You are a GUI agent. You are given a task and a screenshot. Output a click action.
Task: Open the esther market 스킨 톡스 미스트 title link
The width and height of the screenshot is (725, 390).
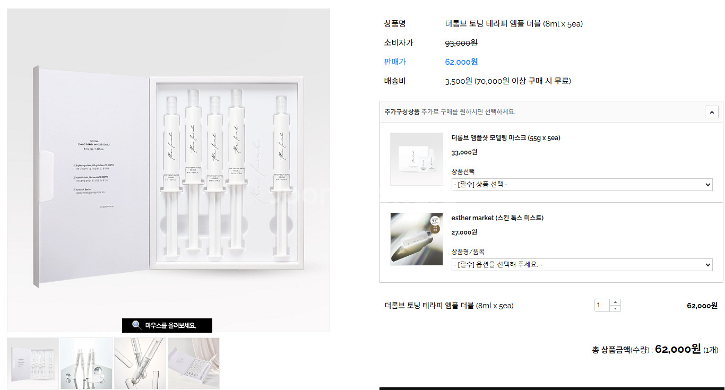pyautogui.click(x=497, y=218)
